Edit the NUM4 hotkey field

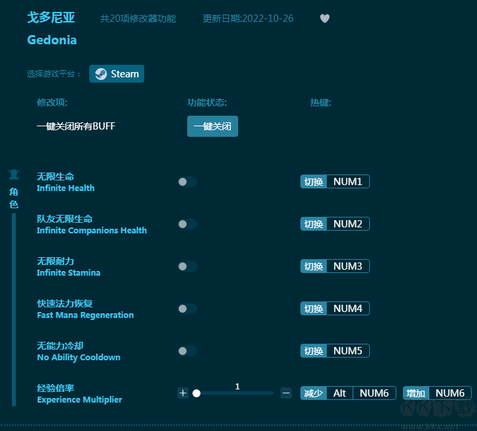click(x=348, y=309)
